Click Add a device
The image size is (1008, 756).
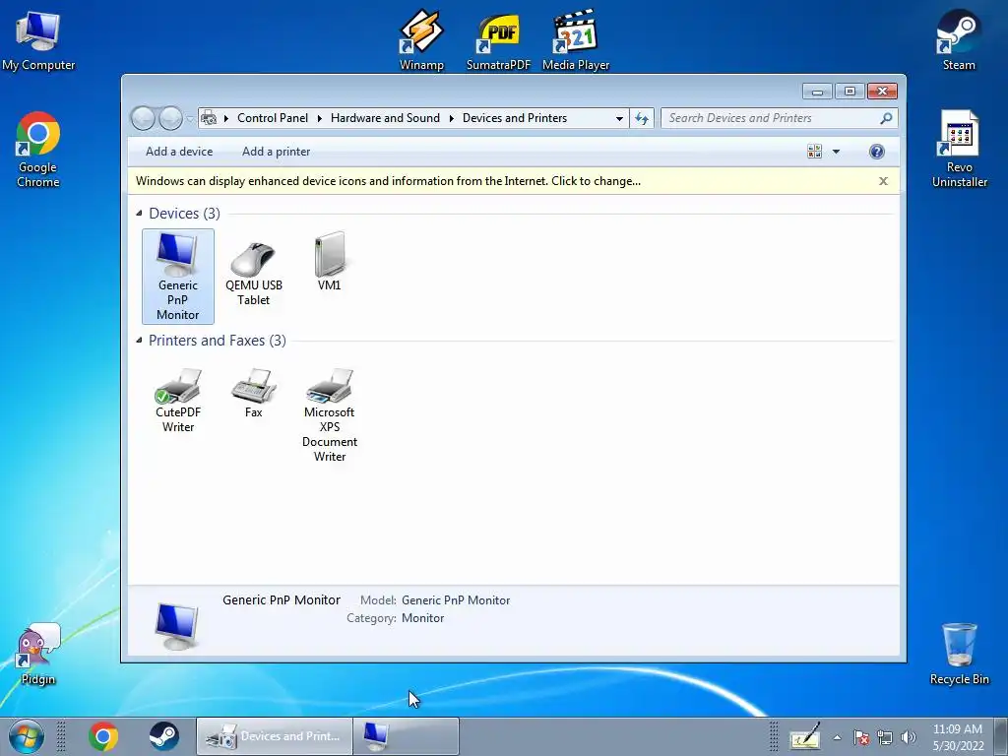click(179, 152)
